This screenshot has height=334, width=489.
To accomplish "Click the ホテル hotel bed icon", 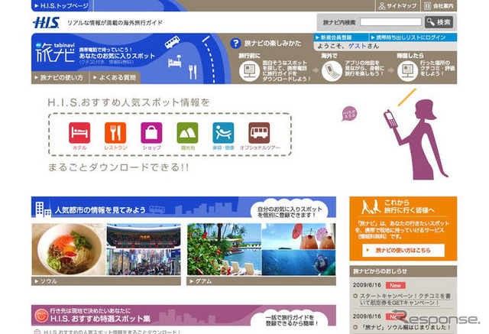I will click(79, 133).
